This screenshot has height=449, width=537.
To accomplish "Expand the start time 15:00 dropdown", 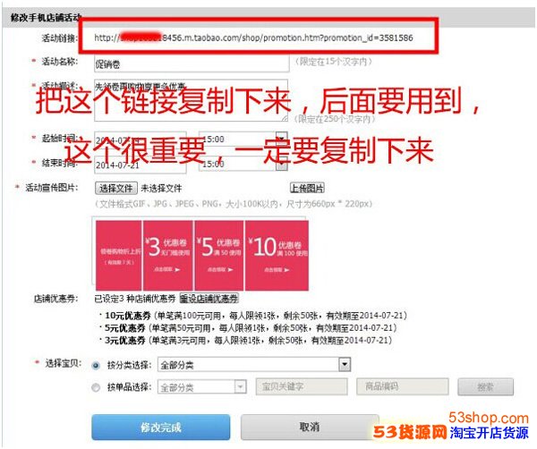I will coord(282,137).
